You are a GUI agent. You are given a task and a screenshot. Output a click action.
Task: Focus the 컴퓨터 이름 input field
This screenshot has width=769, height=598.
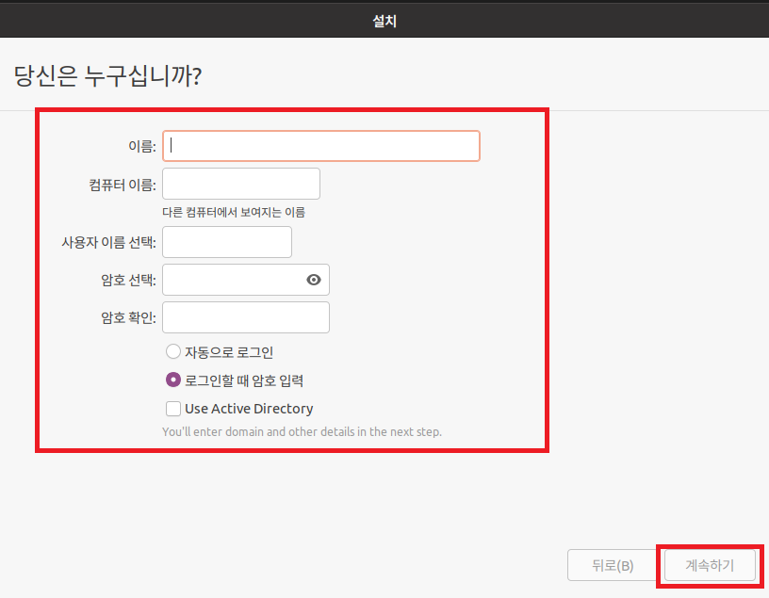241,184
